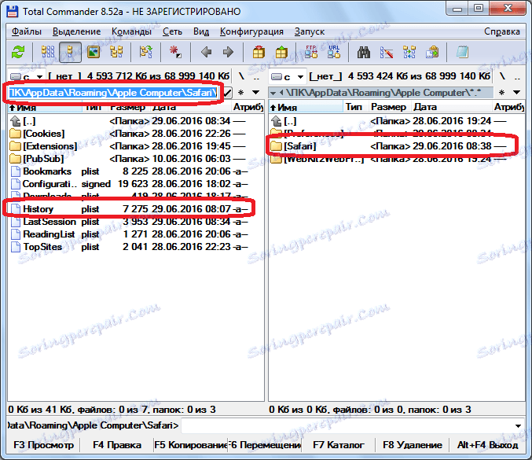
Task: Select parent folder [..] in right panel
Action: pos(397,121)
